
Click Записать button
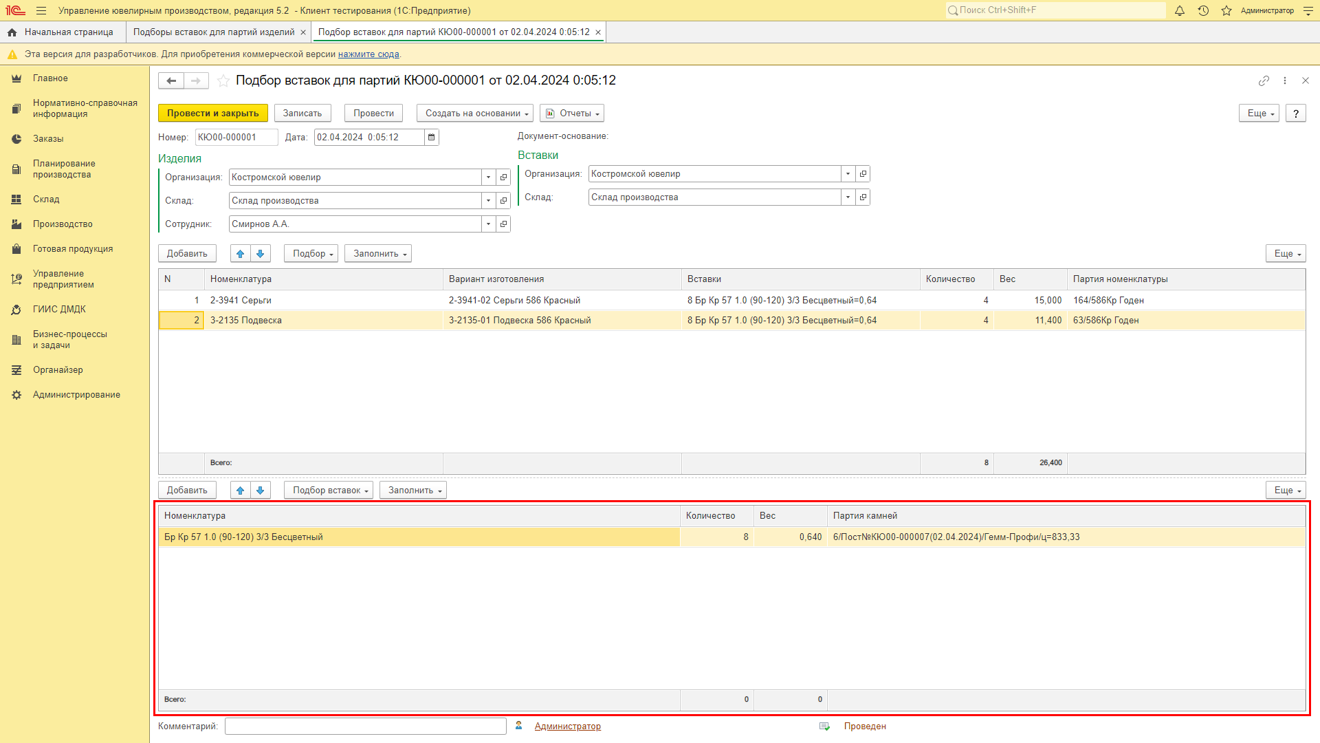[x=302, y=114]
